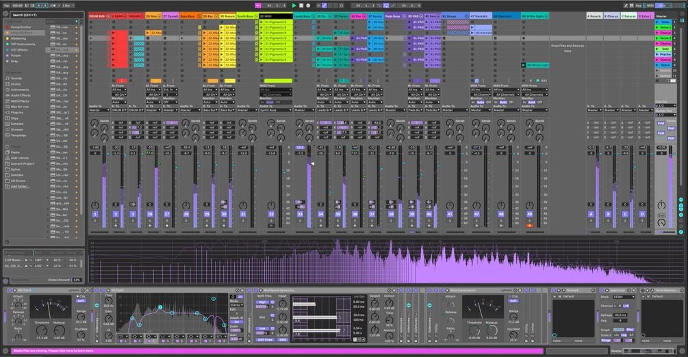This screenshot has width=688, height=357.
Task: Click the red Comp/Limiter collection swatch
Action: (x=7, y=27)
